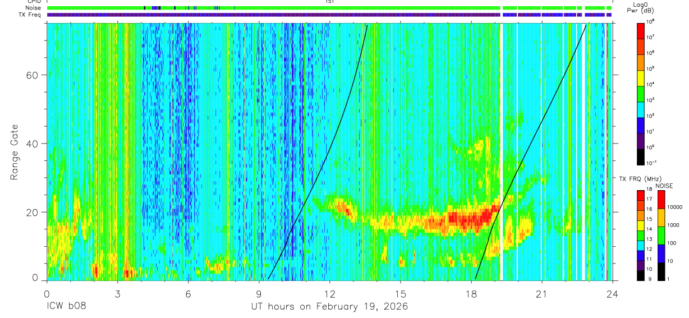Click the cyan segment of TX FRQ colorbar

(x=641, y=245)
